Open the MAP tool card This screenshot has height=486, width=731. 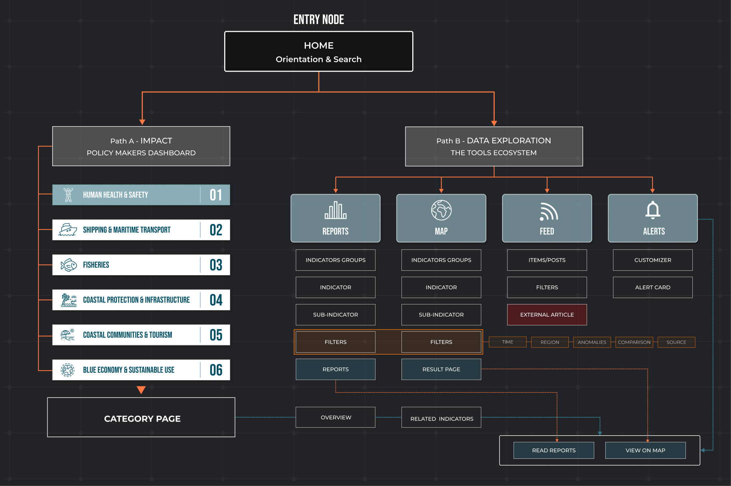(441, 218)
